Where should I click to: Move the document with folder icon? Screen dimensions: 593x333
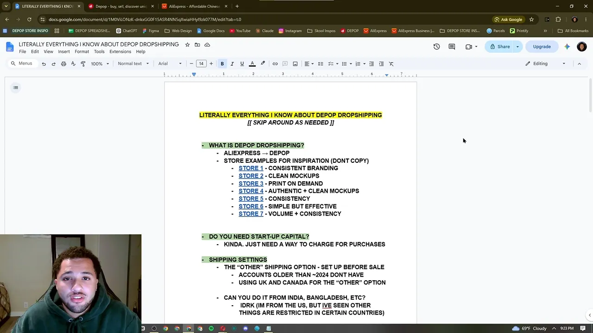[x=197, y=45]
